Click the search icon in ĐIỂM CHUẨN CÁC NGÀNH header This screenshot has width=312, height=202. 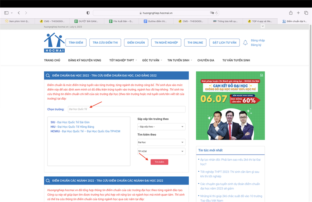click(x=48, y=181)
